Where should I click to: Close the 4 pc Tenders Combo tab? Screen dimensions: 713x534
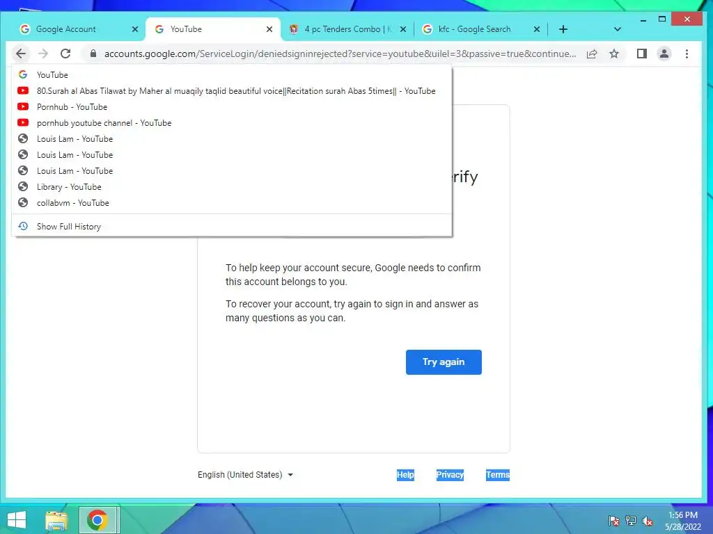(403, 29)
